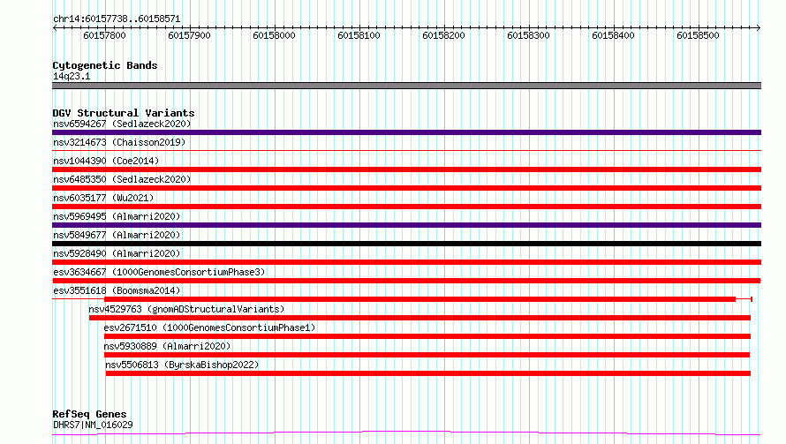
Task: Open variant nsv4529763 (gnomADStructuralVariants) label
Action: point(186,309)
